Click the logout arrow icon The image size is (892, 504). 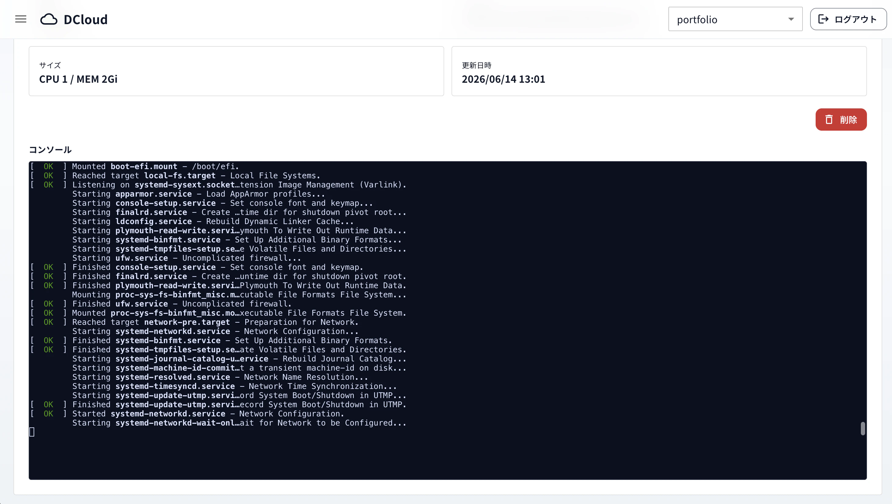(x=823, y=19)
